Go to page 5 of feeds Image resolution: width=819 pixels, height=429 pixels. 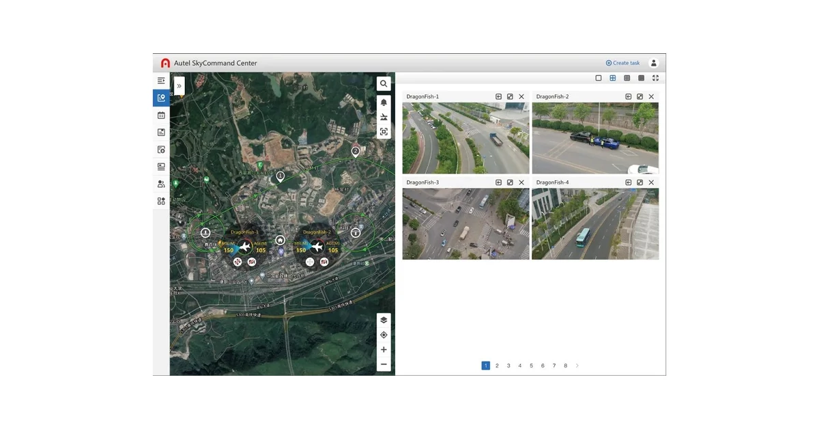tap(531, 365)
